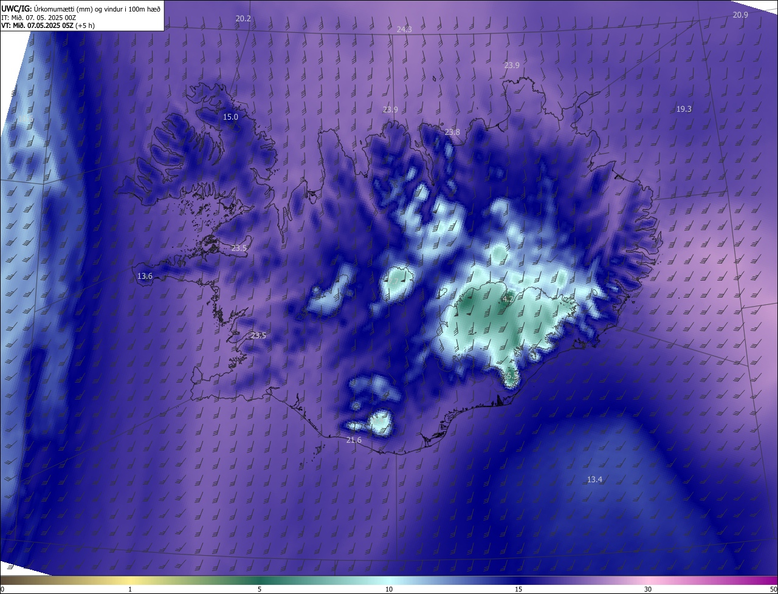Select the "IT: Mið. 07. 05. 2025 00Z" line

coord(38,17)
